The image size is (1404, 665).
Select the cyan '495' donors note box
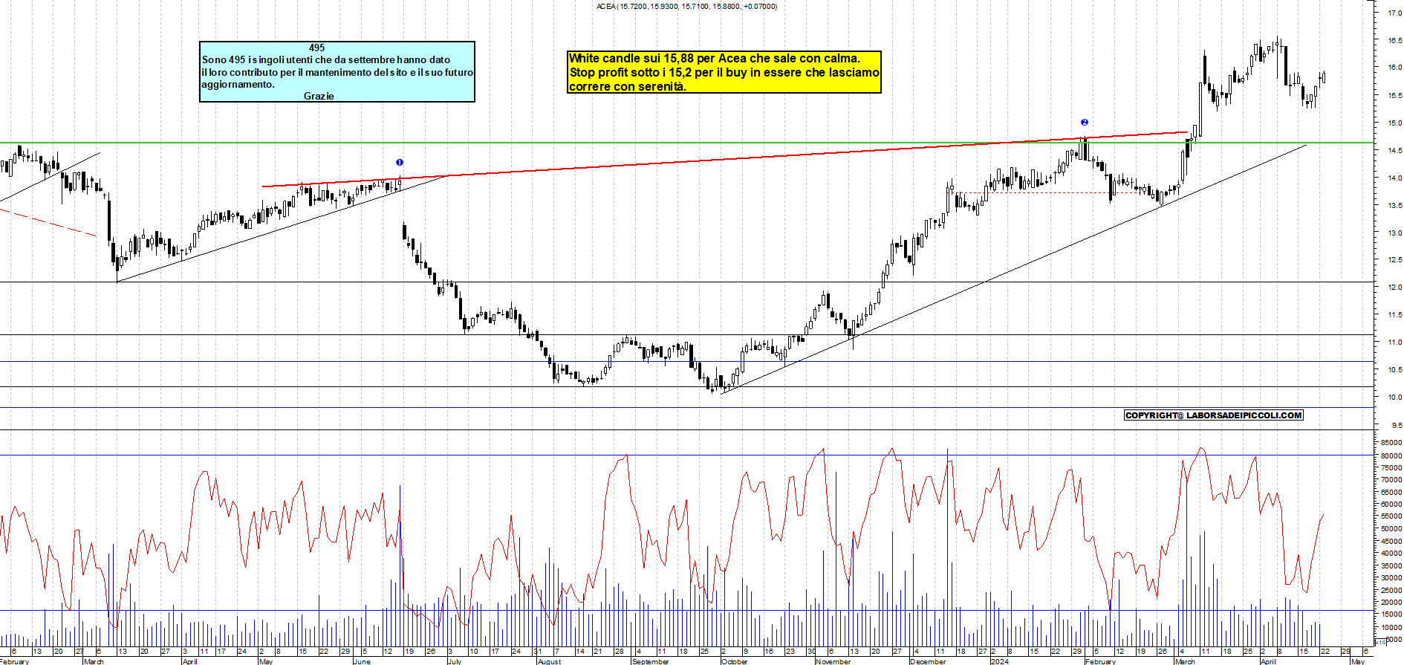337,71
